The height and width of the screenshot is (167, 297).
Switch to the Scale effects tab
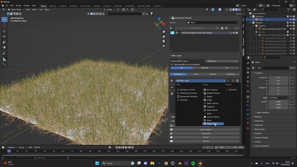click(196, 74)
